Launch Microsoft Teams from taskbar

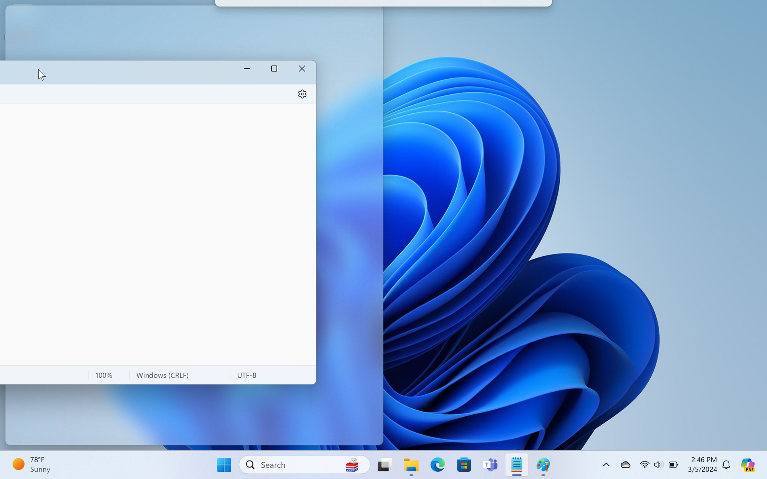click(x=490, y=465)
